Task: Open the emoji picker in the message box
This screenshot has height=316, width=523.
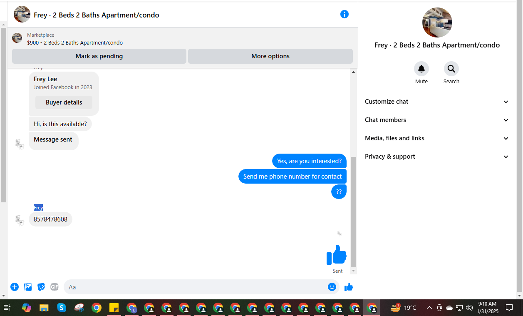Action: [x=332, y=287]
